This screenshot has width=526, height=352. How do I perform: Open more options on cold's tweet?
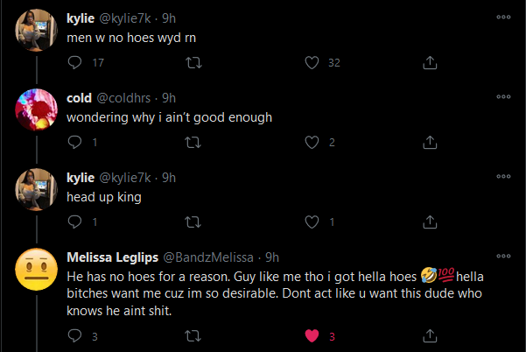coord(502,96)
